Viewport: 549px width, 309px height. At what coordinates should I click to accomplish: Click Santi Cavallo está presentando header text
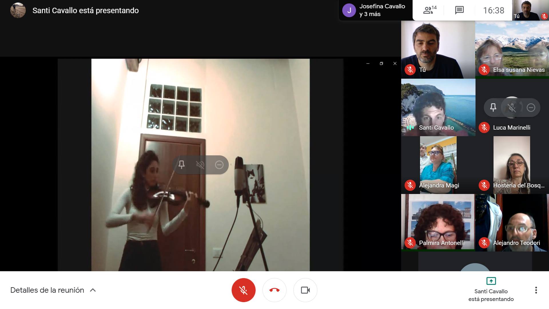(x=85, y=11)
